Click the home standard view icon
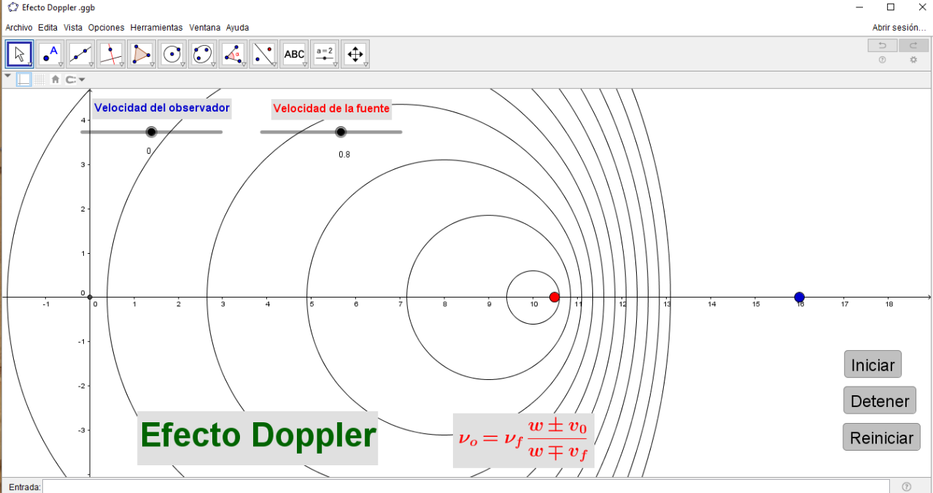The height and width of the screenshot is (493, 933). tap(55, 79)
